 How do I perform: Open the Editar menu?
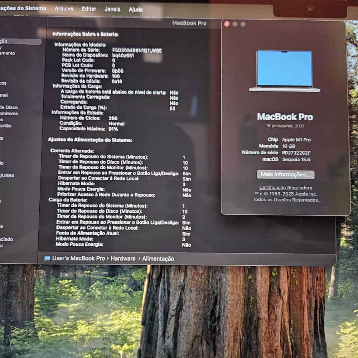pos(89,9)
